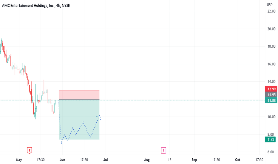Select the red stop-loss zone of position
Viewport: 278px width, 164px height.
click(x=79, y=95)
